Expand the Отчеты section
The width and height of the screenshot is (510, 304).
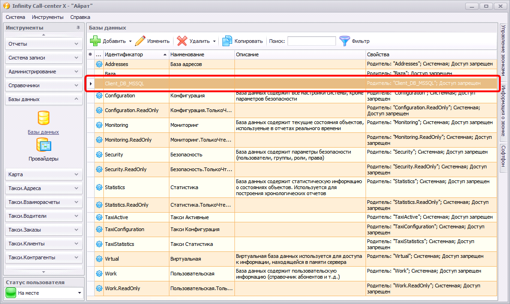pyautogui.click(x=43, y=44)
